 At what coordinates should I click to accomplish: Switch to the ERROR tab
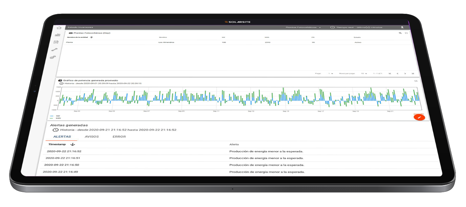coord(119,137)
